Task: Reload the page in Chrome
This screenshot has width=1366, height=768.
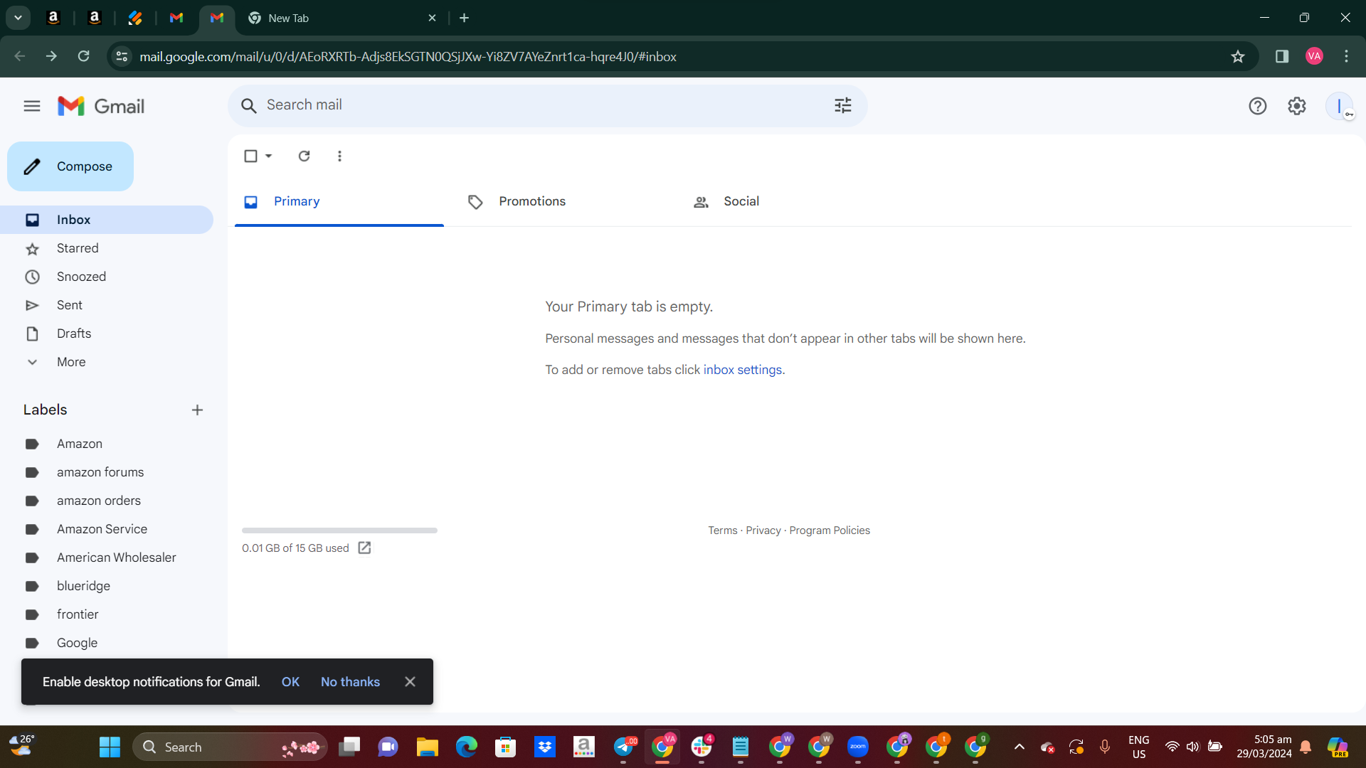Action: [83, 56]
